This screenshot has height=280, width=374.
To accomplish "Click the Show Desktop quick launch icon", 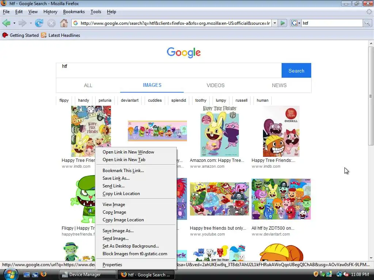I will 26,275.
